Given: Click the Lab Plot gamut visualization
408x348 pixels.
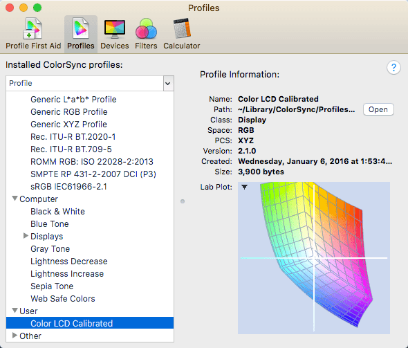Looking at the screenshot, I should [314, 258].
